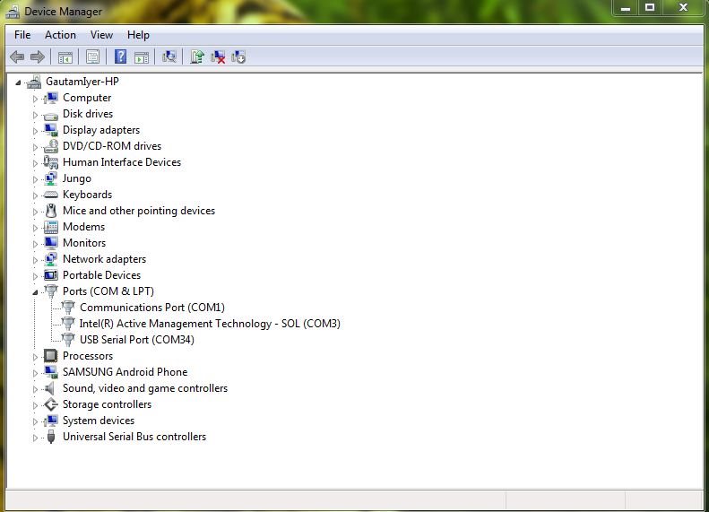Select Mice and other pointing devices label
Image resolution: width=709 pixels, height=512 pixels.
[139, 211]
